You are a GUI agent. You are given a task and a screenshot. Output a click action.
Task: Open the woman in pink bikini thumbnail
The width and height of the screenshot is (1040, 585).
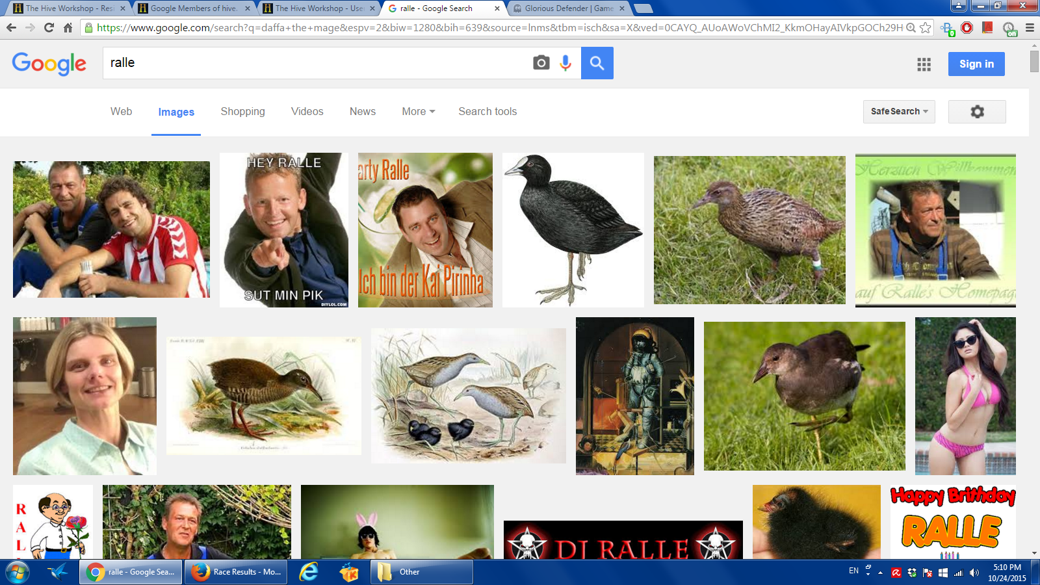point(965,396)
